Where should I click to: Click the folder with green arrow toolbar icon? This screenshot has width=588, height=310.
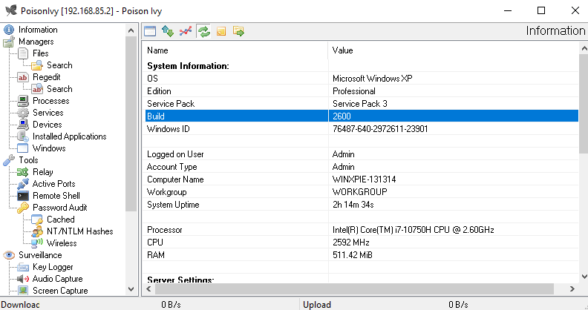tap(239, 31)
